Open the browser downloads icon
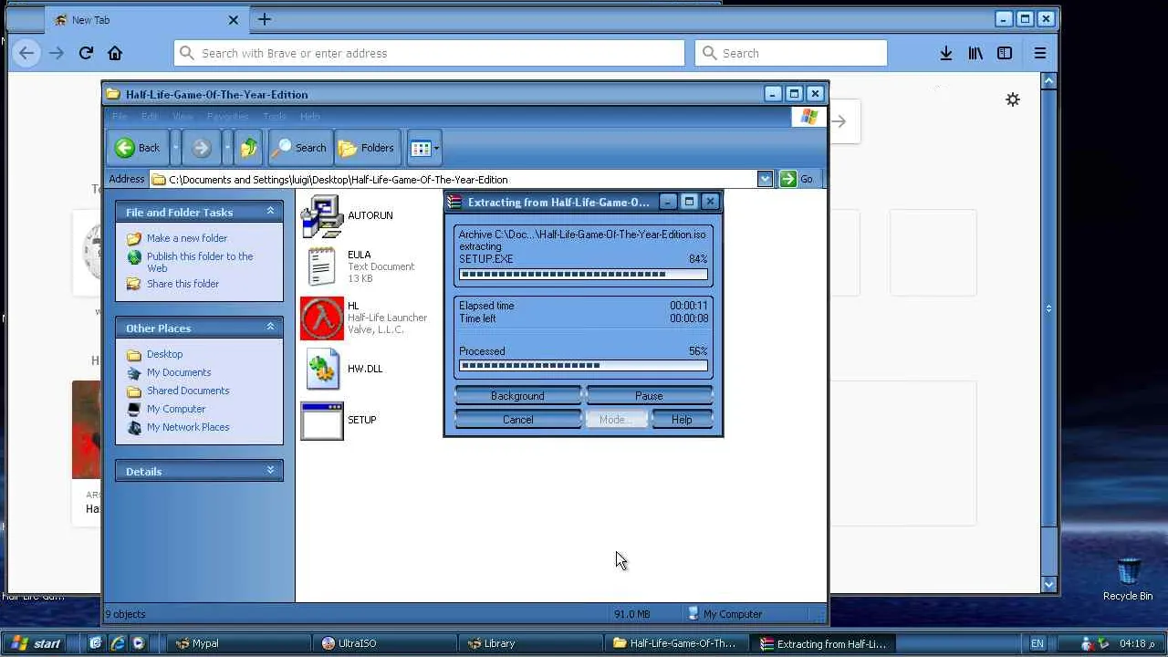1168x657 pixels. (946, 53)
